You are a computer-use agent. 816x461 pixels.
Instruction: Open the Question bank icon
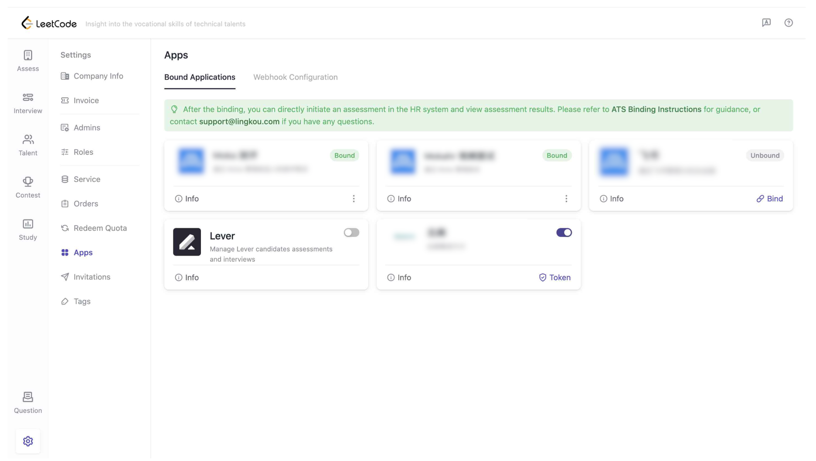[28, 397]
